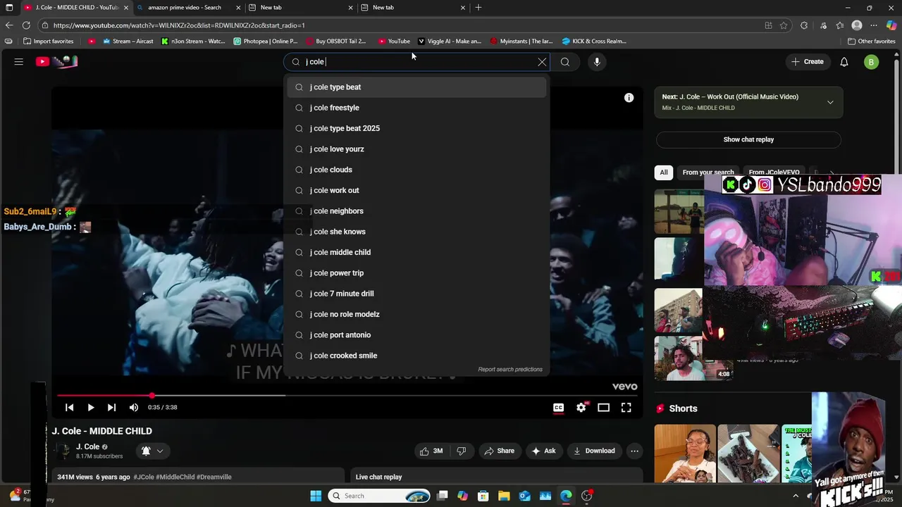Open more actions three-dot menu

point(634,451)
